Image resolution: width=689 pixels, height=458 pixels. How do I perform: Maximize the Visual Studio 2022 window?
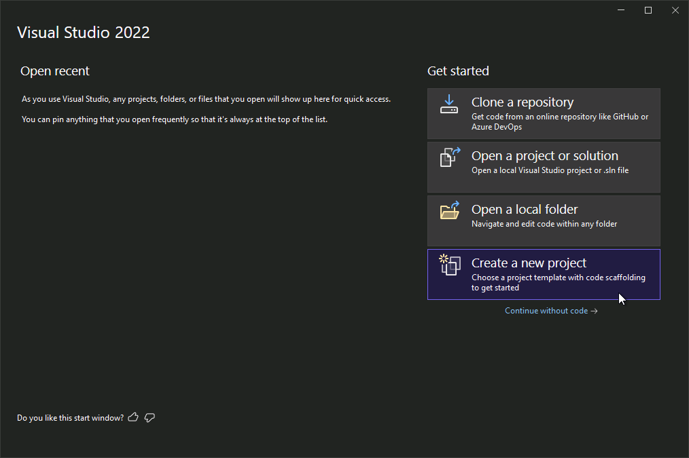click(x=648, y=10)
